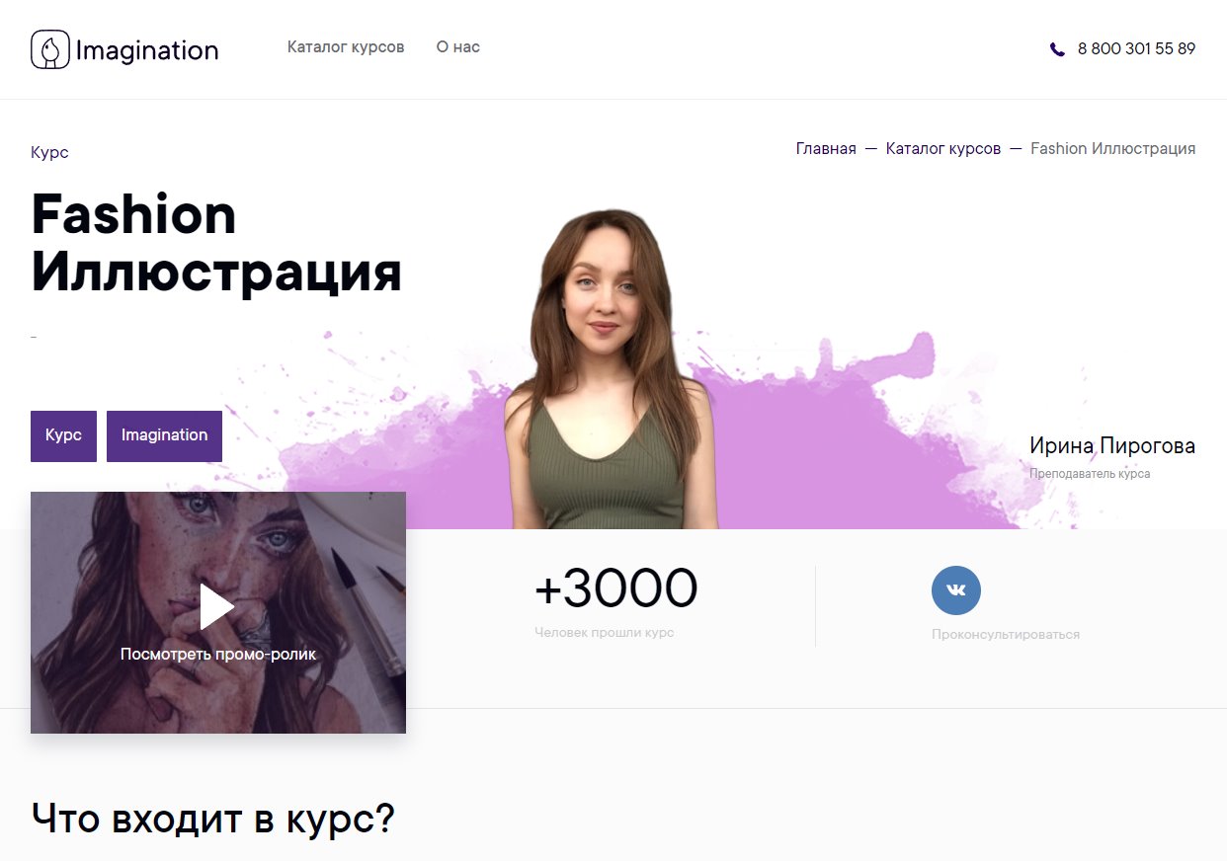Viewport: 1227px width, 861px height.
Task: Open the promo video thumbnail
Action: [218, 612]
